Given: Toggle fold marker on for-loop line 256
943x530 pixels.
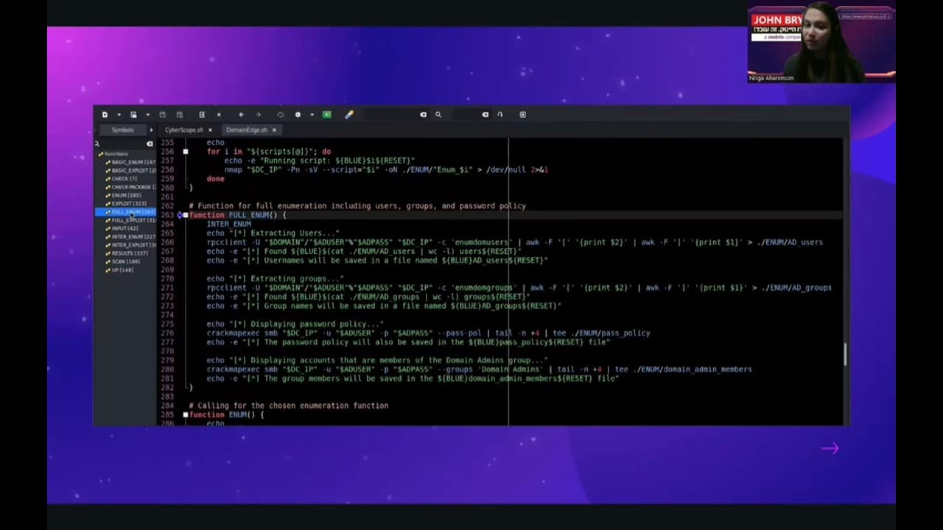Looking at the screenshot, I should coord(186,152).
